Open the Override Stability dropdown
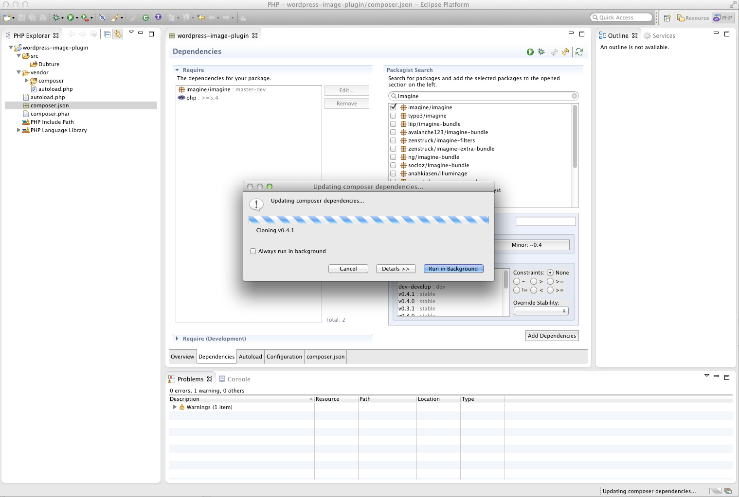Image resolution: width=739 pixels, height=497 pixels. click(x=541, y=311)
